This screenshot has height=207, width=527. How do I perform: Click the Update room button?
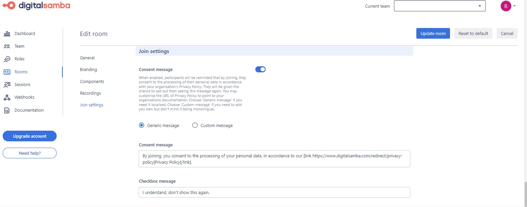coord(433,33)
